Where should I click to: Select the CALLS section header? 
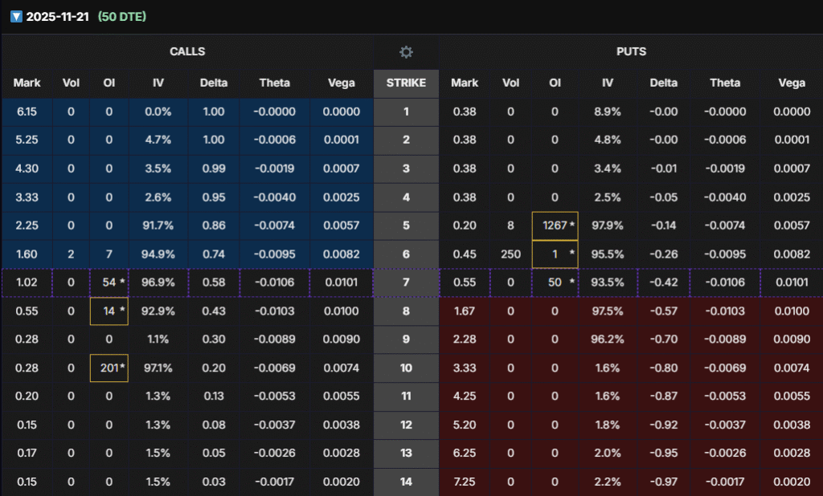point(187,51)
